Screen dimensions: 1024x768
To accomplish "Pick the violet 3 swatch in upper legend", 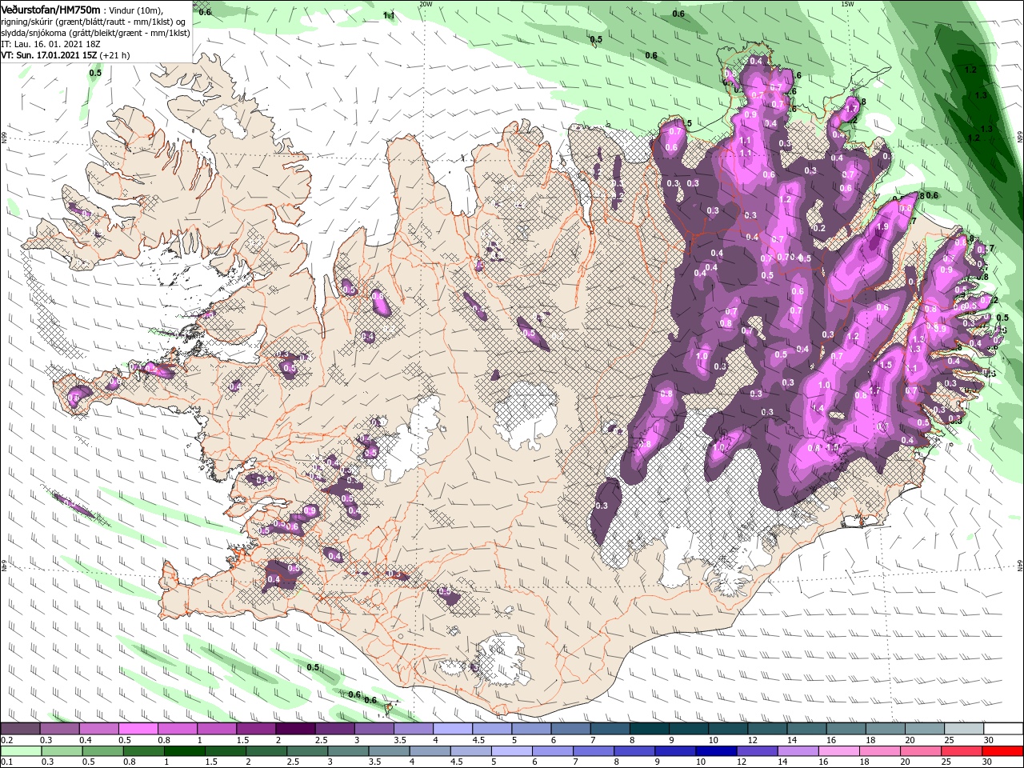I will (x=374, y=729).
